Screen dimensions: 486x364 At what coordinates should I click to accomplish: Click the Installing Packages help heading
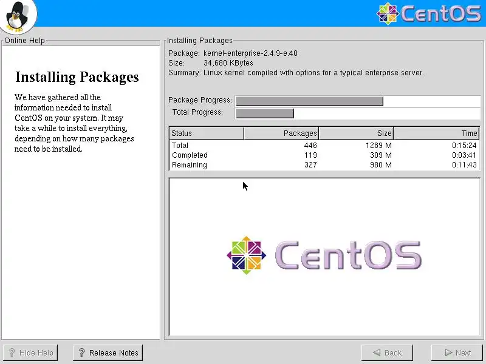tap(77, 77)
